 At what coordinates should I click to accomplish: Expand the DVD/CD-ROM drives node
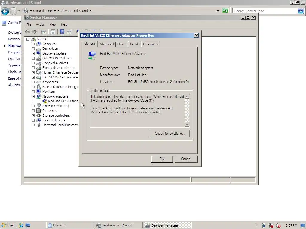(x=33, y=58)
